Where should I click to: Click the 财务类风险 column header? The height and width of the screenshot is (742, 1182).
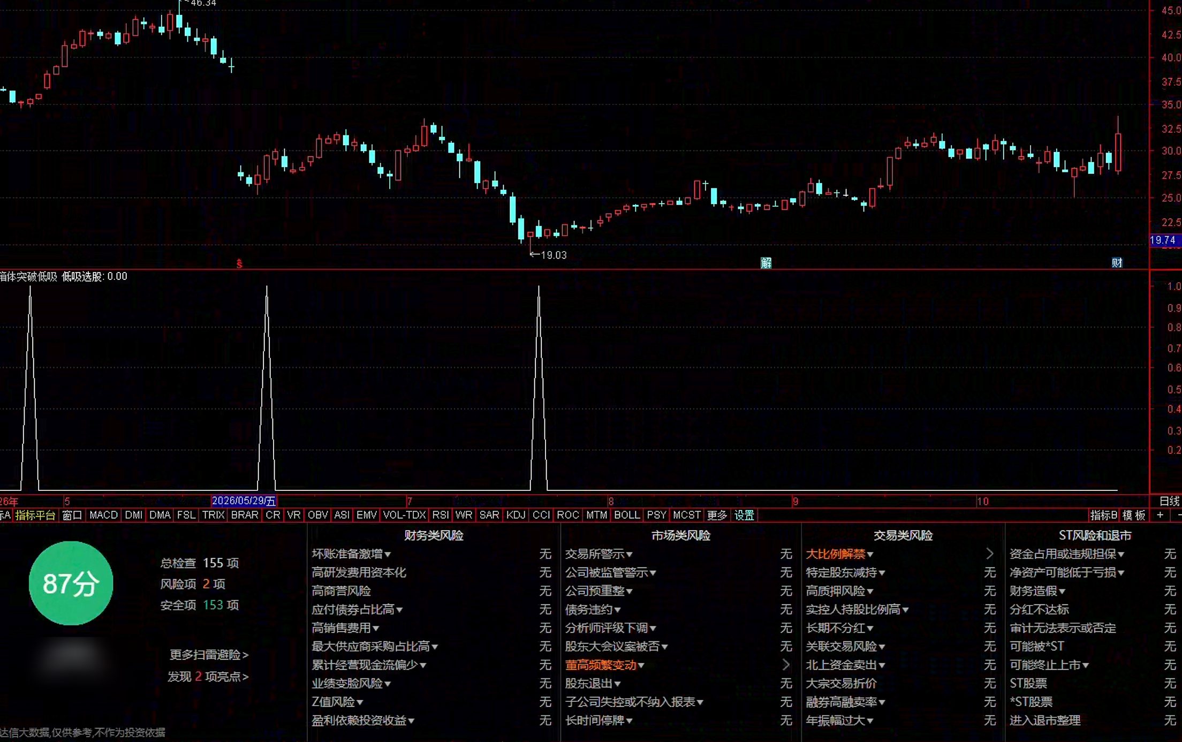(x=434, y=535)
